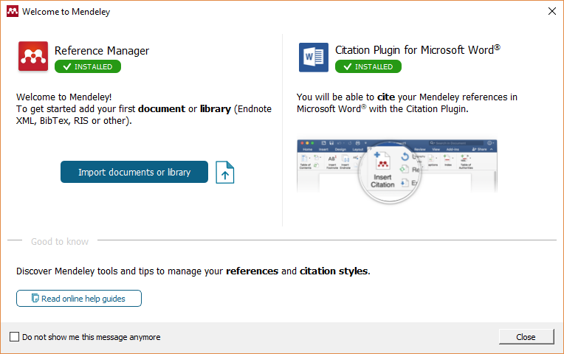
Task: Click the Import documents or library button
Action: pyautogui.click(x=134, y=172)
